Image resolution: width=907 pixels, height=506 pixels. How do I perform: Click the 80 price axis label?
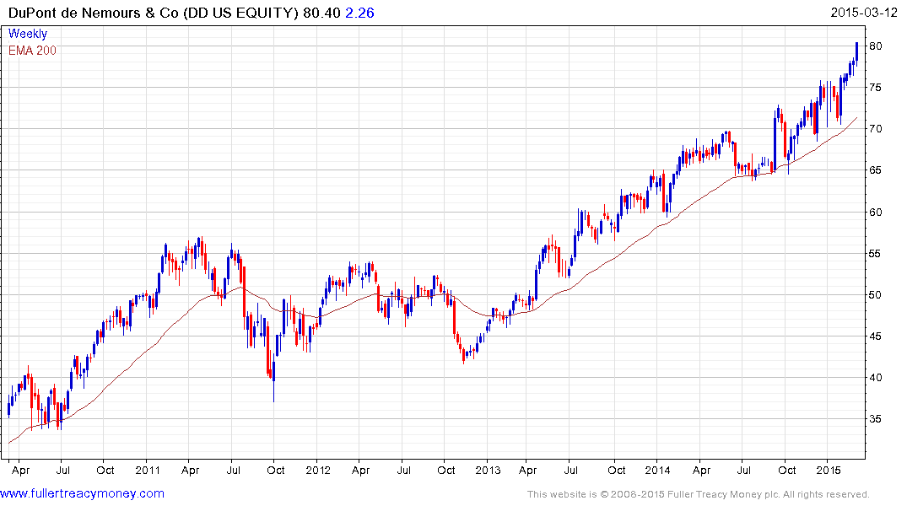click(x=875, y=46)
